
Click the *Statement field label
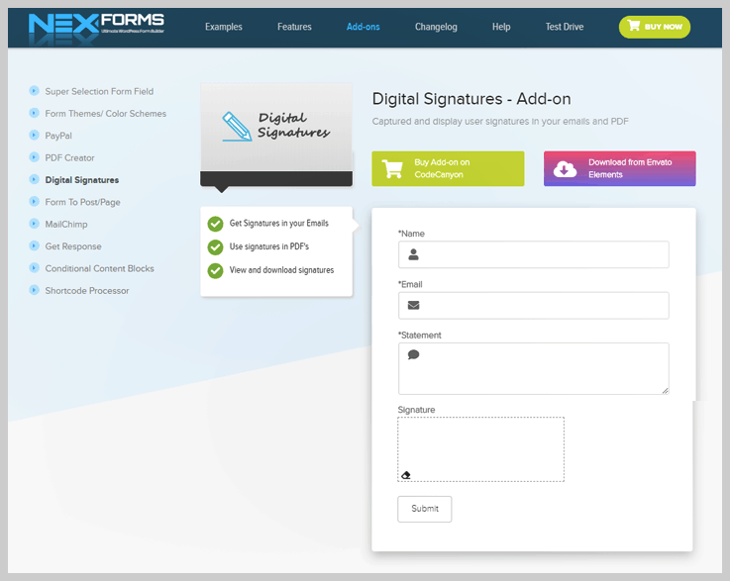click(x=419, y=335)
